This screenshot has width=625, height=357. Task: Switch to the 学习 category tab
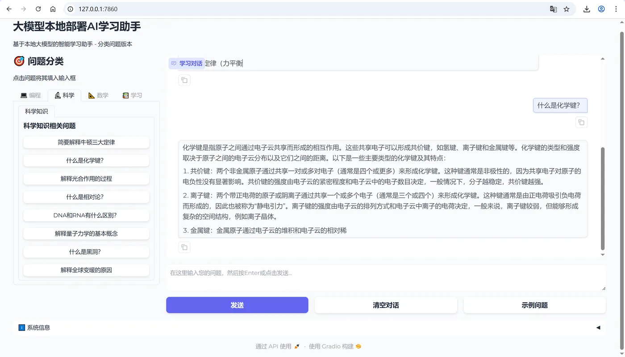pos(132,95)
